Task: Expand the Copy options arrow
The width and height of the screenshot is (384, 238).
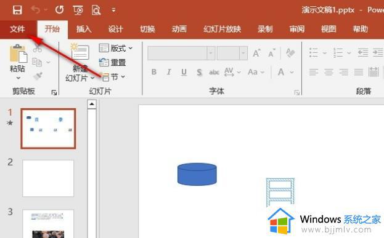Action: 48,62
